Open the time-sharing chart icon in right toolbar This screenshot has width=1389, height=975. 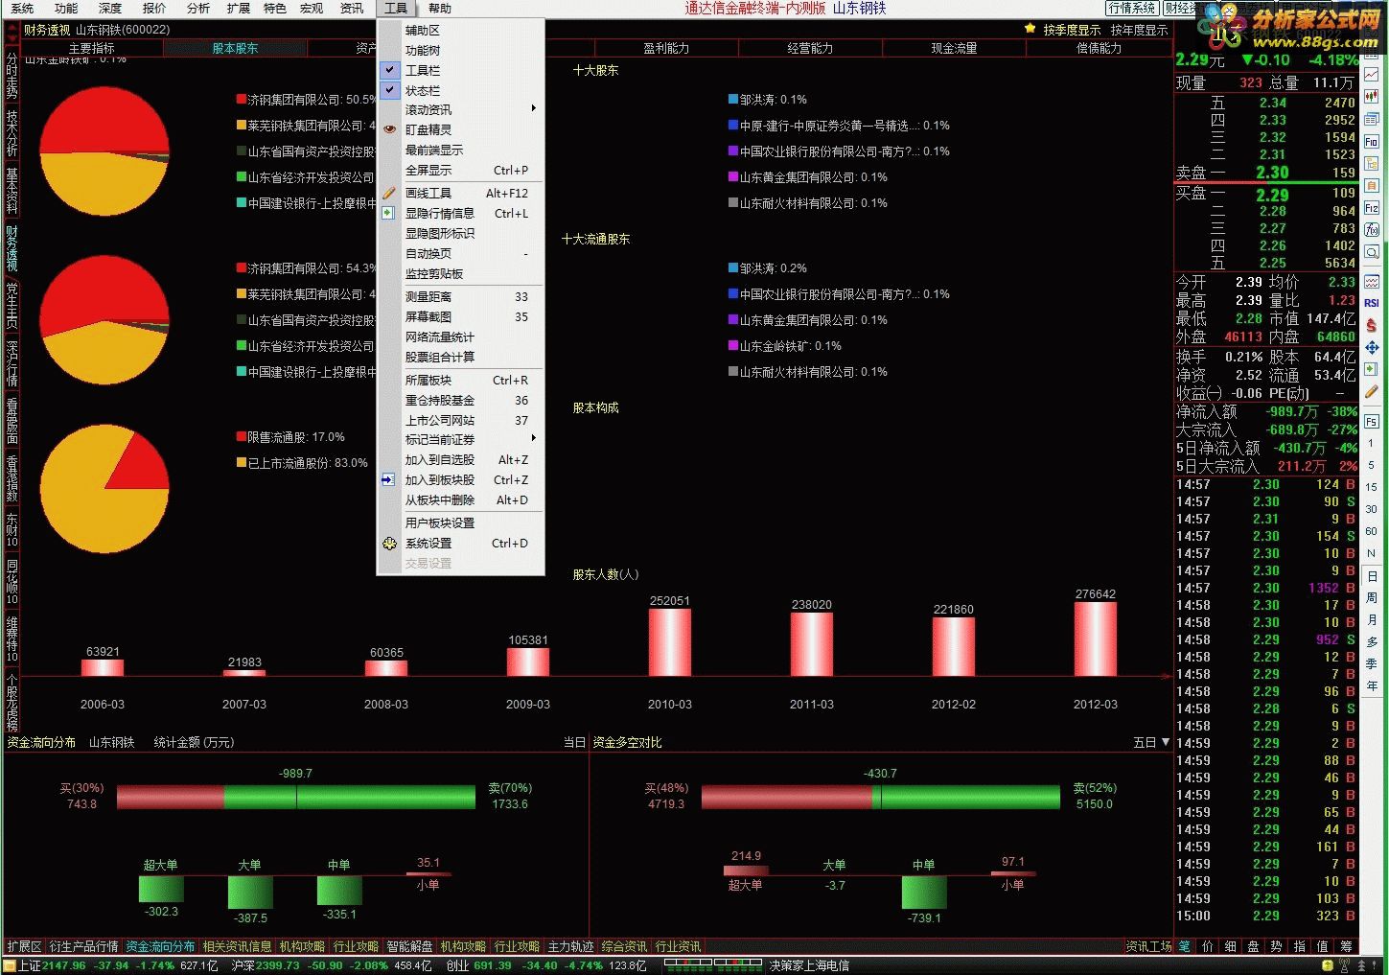pos(1372,75)
